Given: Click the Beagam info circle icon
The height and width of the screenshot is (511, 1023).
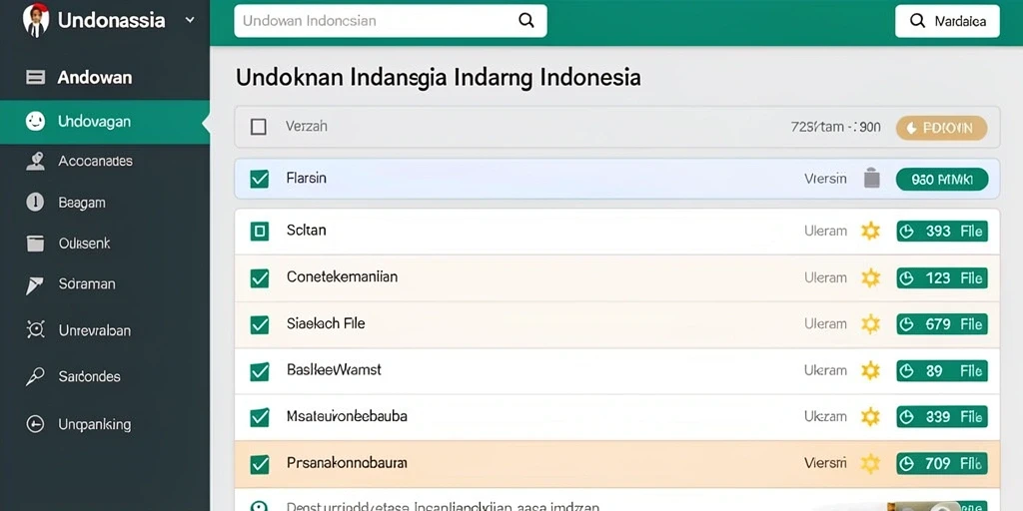Looking at the screenshot, I should [35, 202].
